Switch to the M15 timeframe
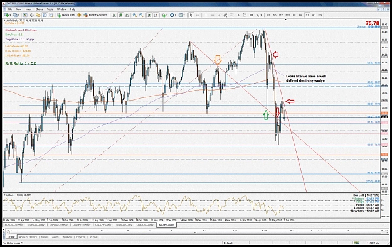Image resolution: width=392 pixels, height=247 pixels. click(x=281, y=15)
